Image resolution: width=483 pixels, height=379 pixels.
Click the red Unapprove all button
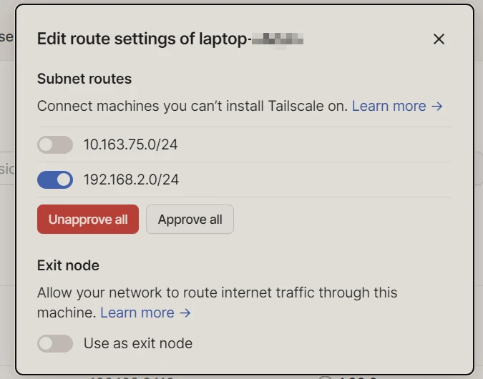88,220
